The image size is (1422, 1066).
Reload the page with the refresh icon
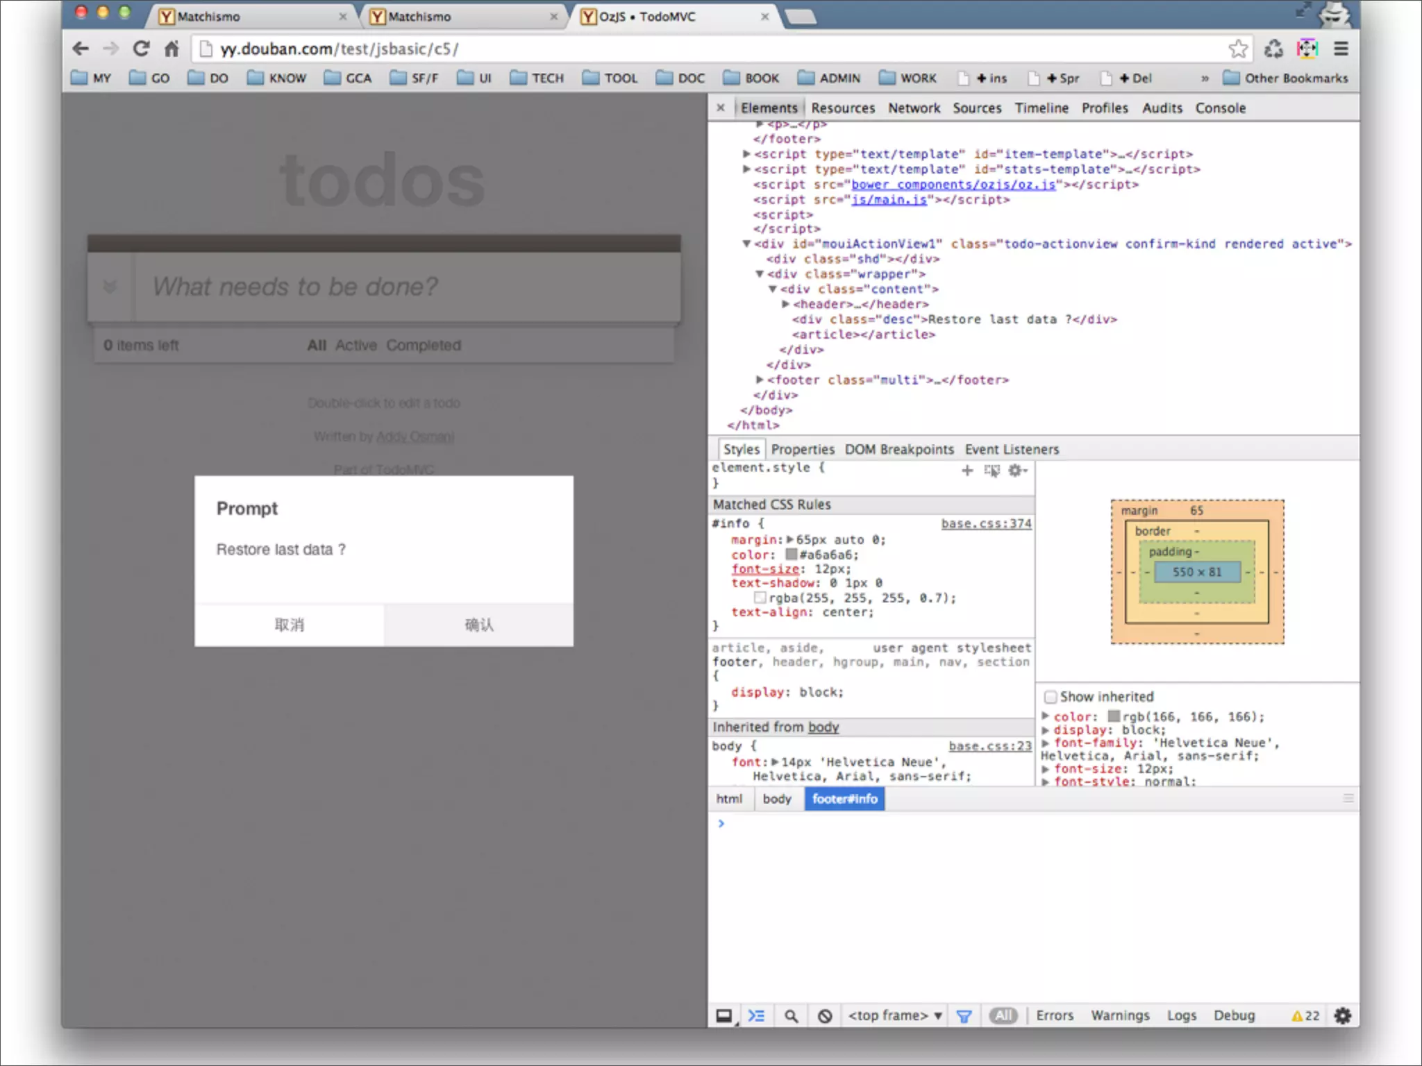click(142, 49)
